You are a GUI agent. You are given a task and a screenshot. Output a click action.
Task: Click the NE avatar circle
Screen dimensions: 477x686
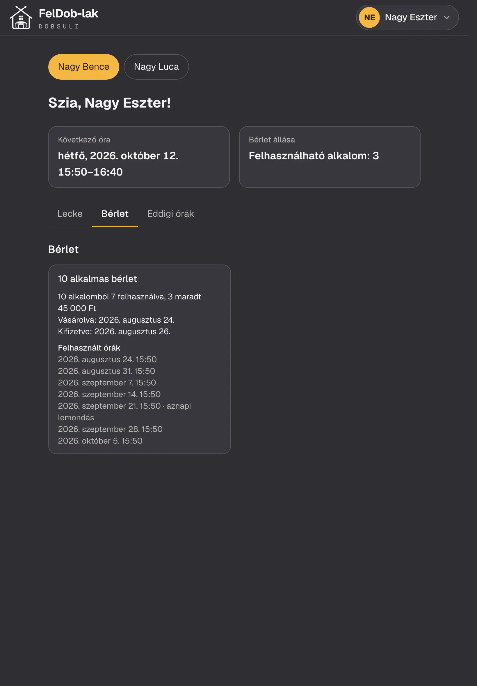pyautogui.click(x=369, y=17)
